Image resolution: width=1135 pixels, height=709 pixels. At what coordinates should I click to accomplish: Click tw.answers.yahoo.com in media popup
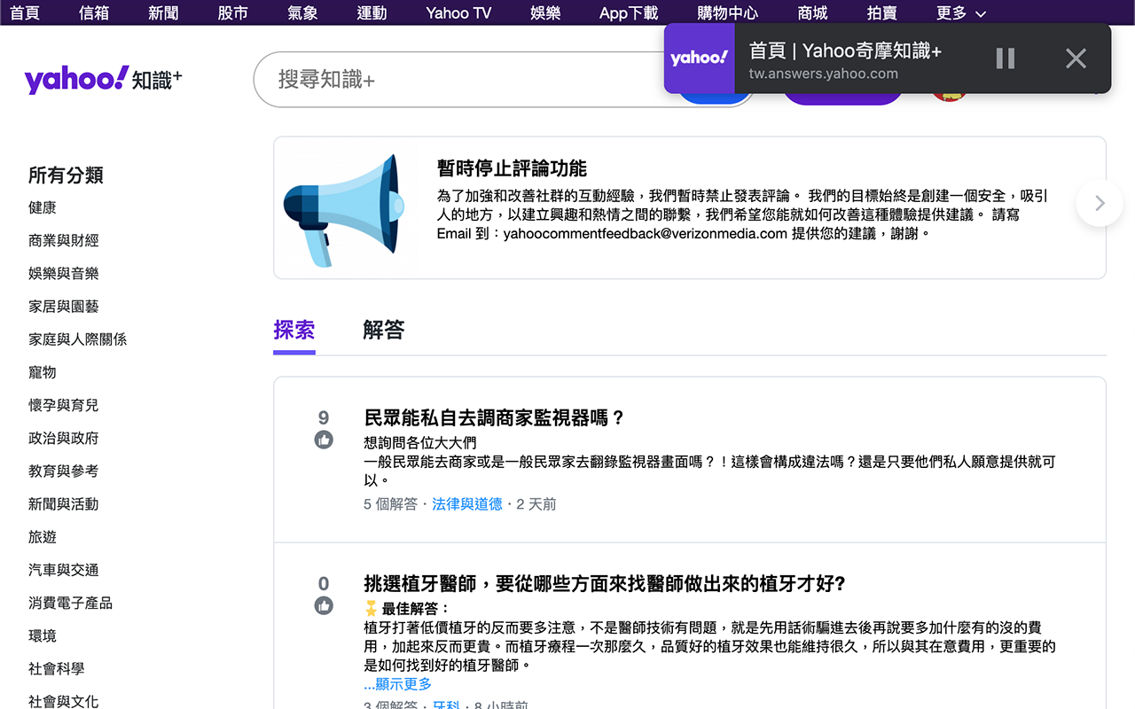pos(824,74)
